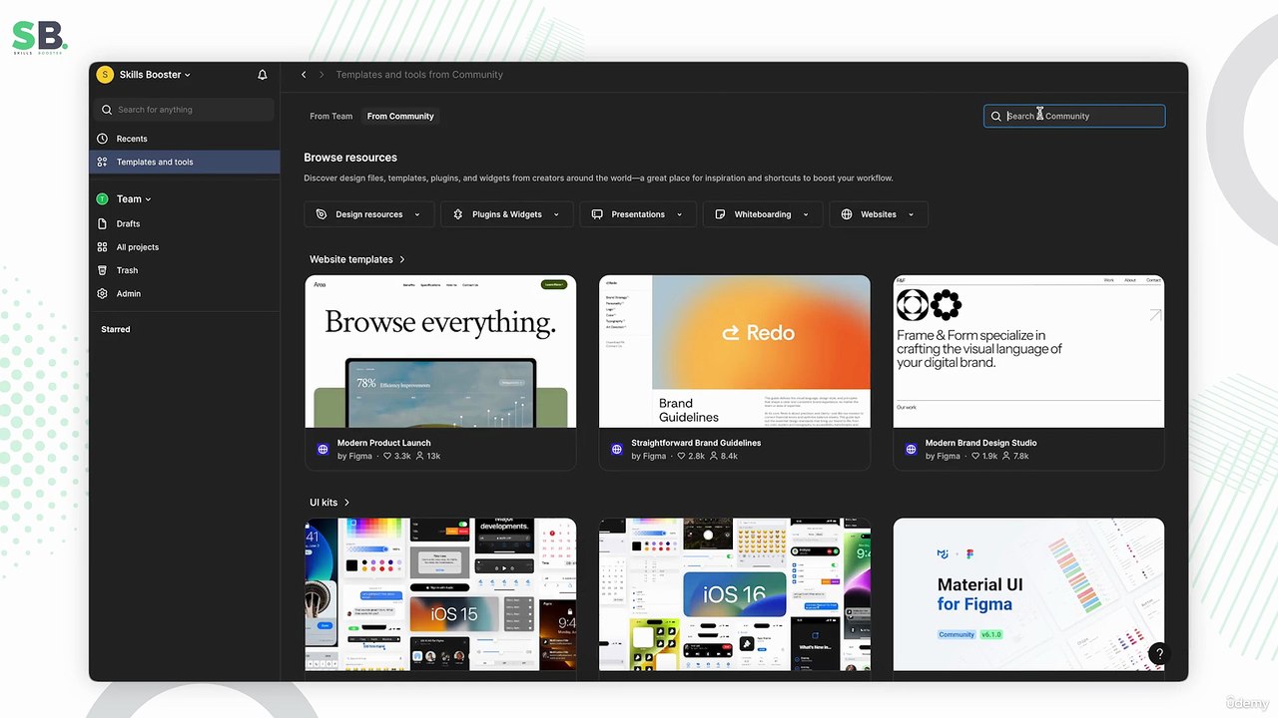Viewport: 1278px width, 718px height.
Task: Open the Frame & Form template thumbnail
Action: pos(1028,351)
